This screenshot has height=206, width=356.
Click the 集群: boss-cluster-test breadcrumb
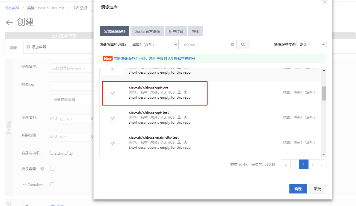46,8
